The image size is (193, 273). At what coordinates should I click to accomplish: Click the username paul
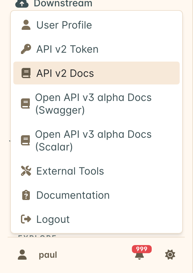pyautogui.click(x=48, y=255)
